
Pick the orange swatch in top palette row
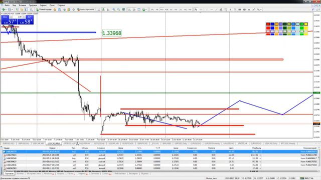(x=276, y=24)
